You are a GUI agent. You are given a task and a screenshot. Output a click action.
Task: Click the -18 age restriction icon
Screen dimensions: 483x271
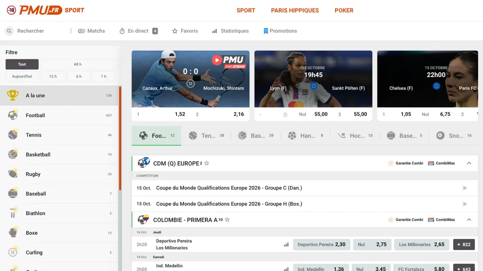click(x=11, y=10)
